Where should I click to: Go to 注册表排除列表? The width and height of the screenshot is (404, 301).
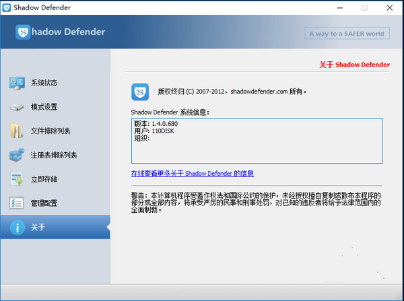54,155
